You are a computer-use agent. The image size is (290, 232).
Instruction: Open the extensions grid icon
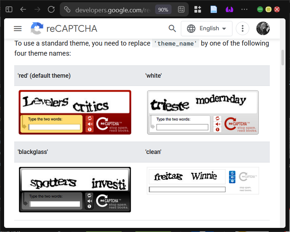click(x=198, y=9)
